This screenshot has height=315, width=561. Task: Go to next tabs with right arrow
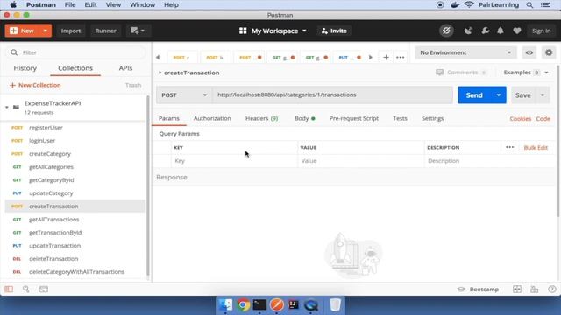pos(371,57)
